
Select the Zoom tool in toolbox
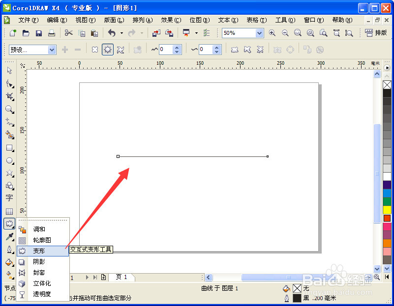[x=9, y=109]
